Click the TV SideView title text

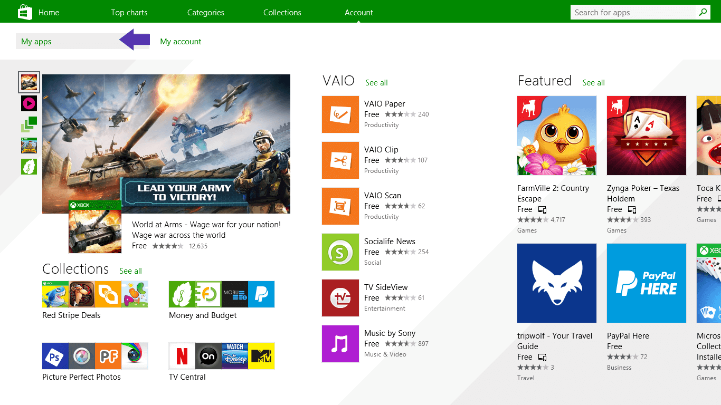click(386, 287)
